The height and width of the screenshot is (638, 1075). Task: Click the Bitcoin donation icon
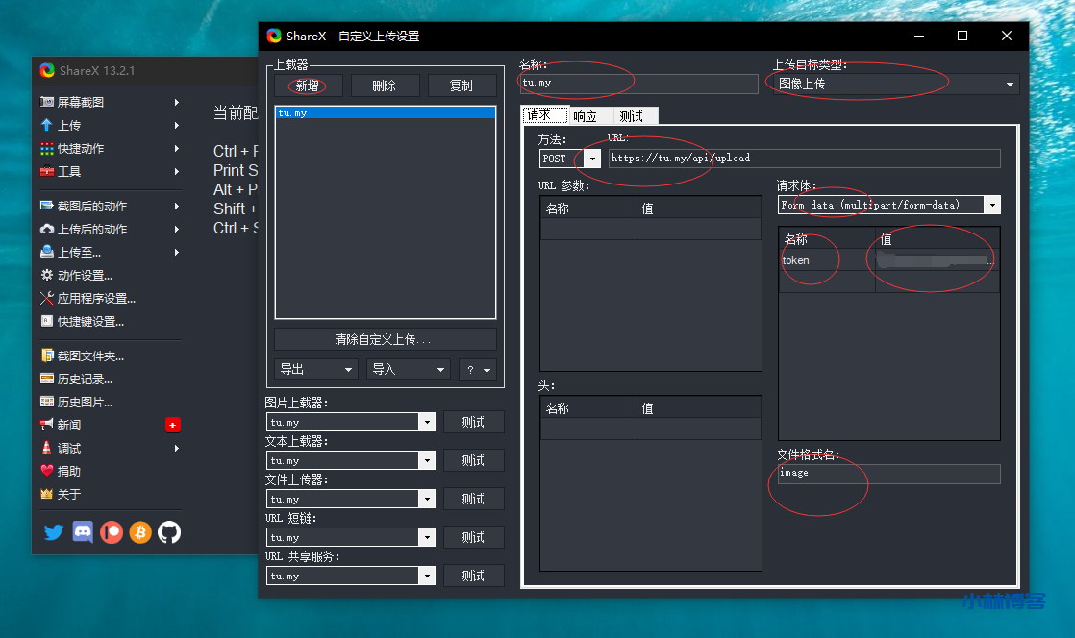pyautogui.click(x=140, y=532)
